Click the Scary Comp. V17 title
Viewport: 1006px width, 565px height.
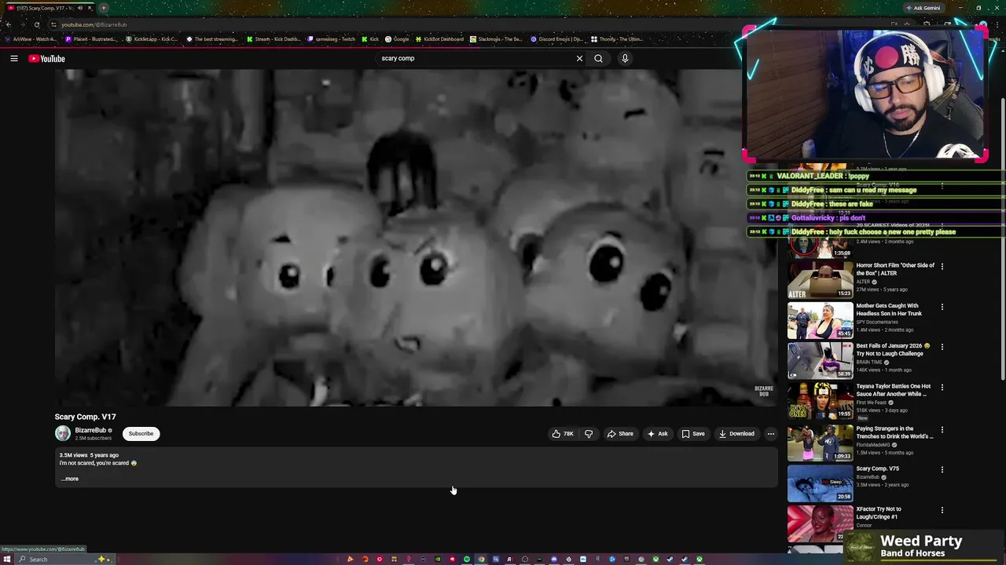85,417
